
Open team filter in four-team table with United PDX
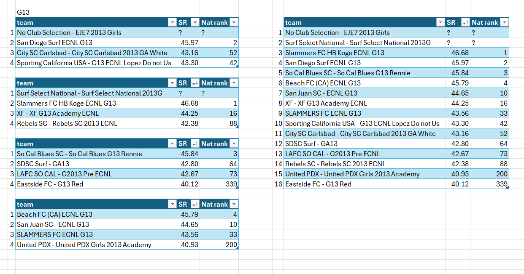[172, 205]
